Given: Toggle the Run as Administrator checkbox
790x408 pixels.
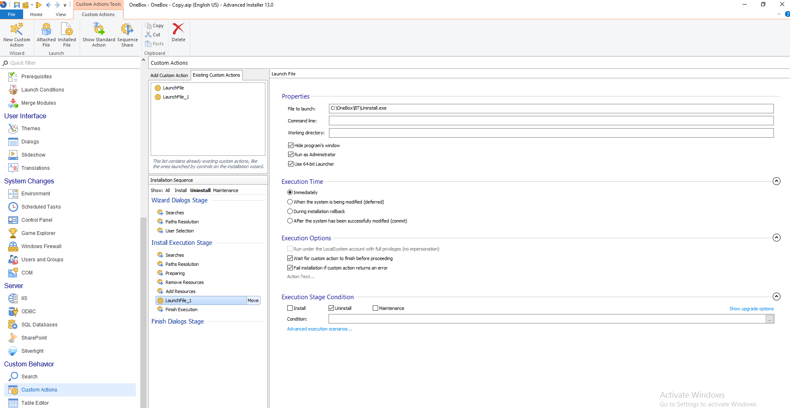Looking at the screenshot, I should click(291, 155).
